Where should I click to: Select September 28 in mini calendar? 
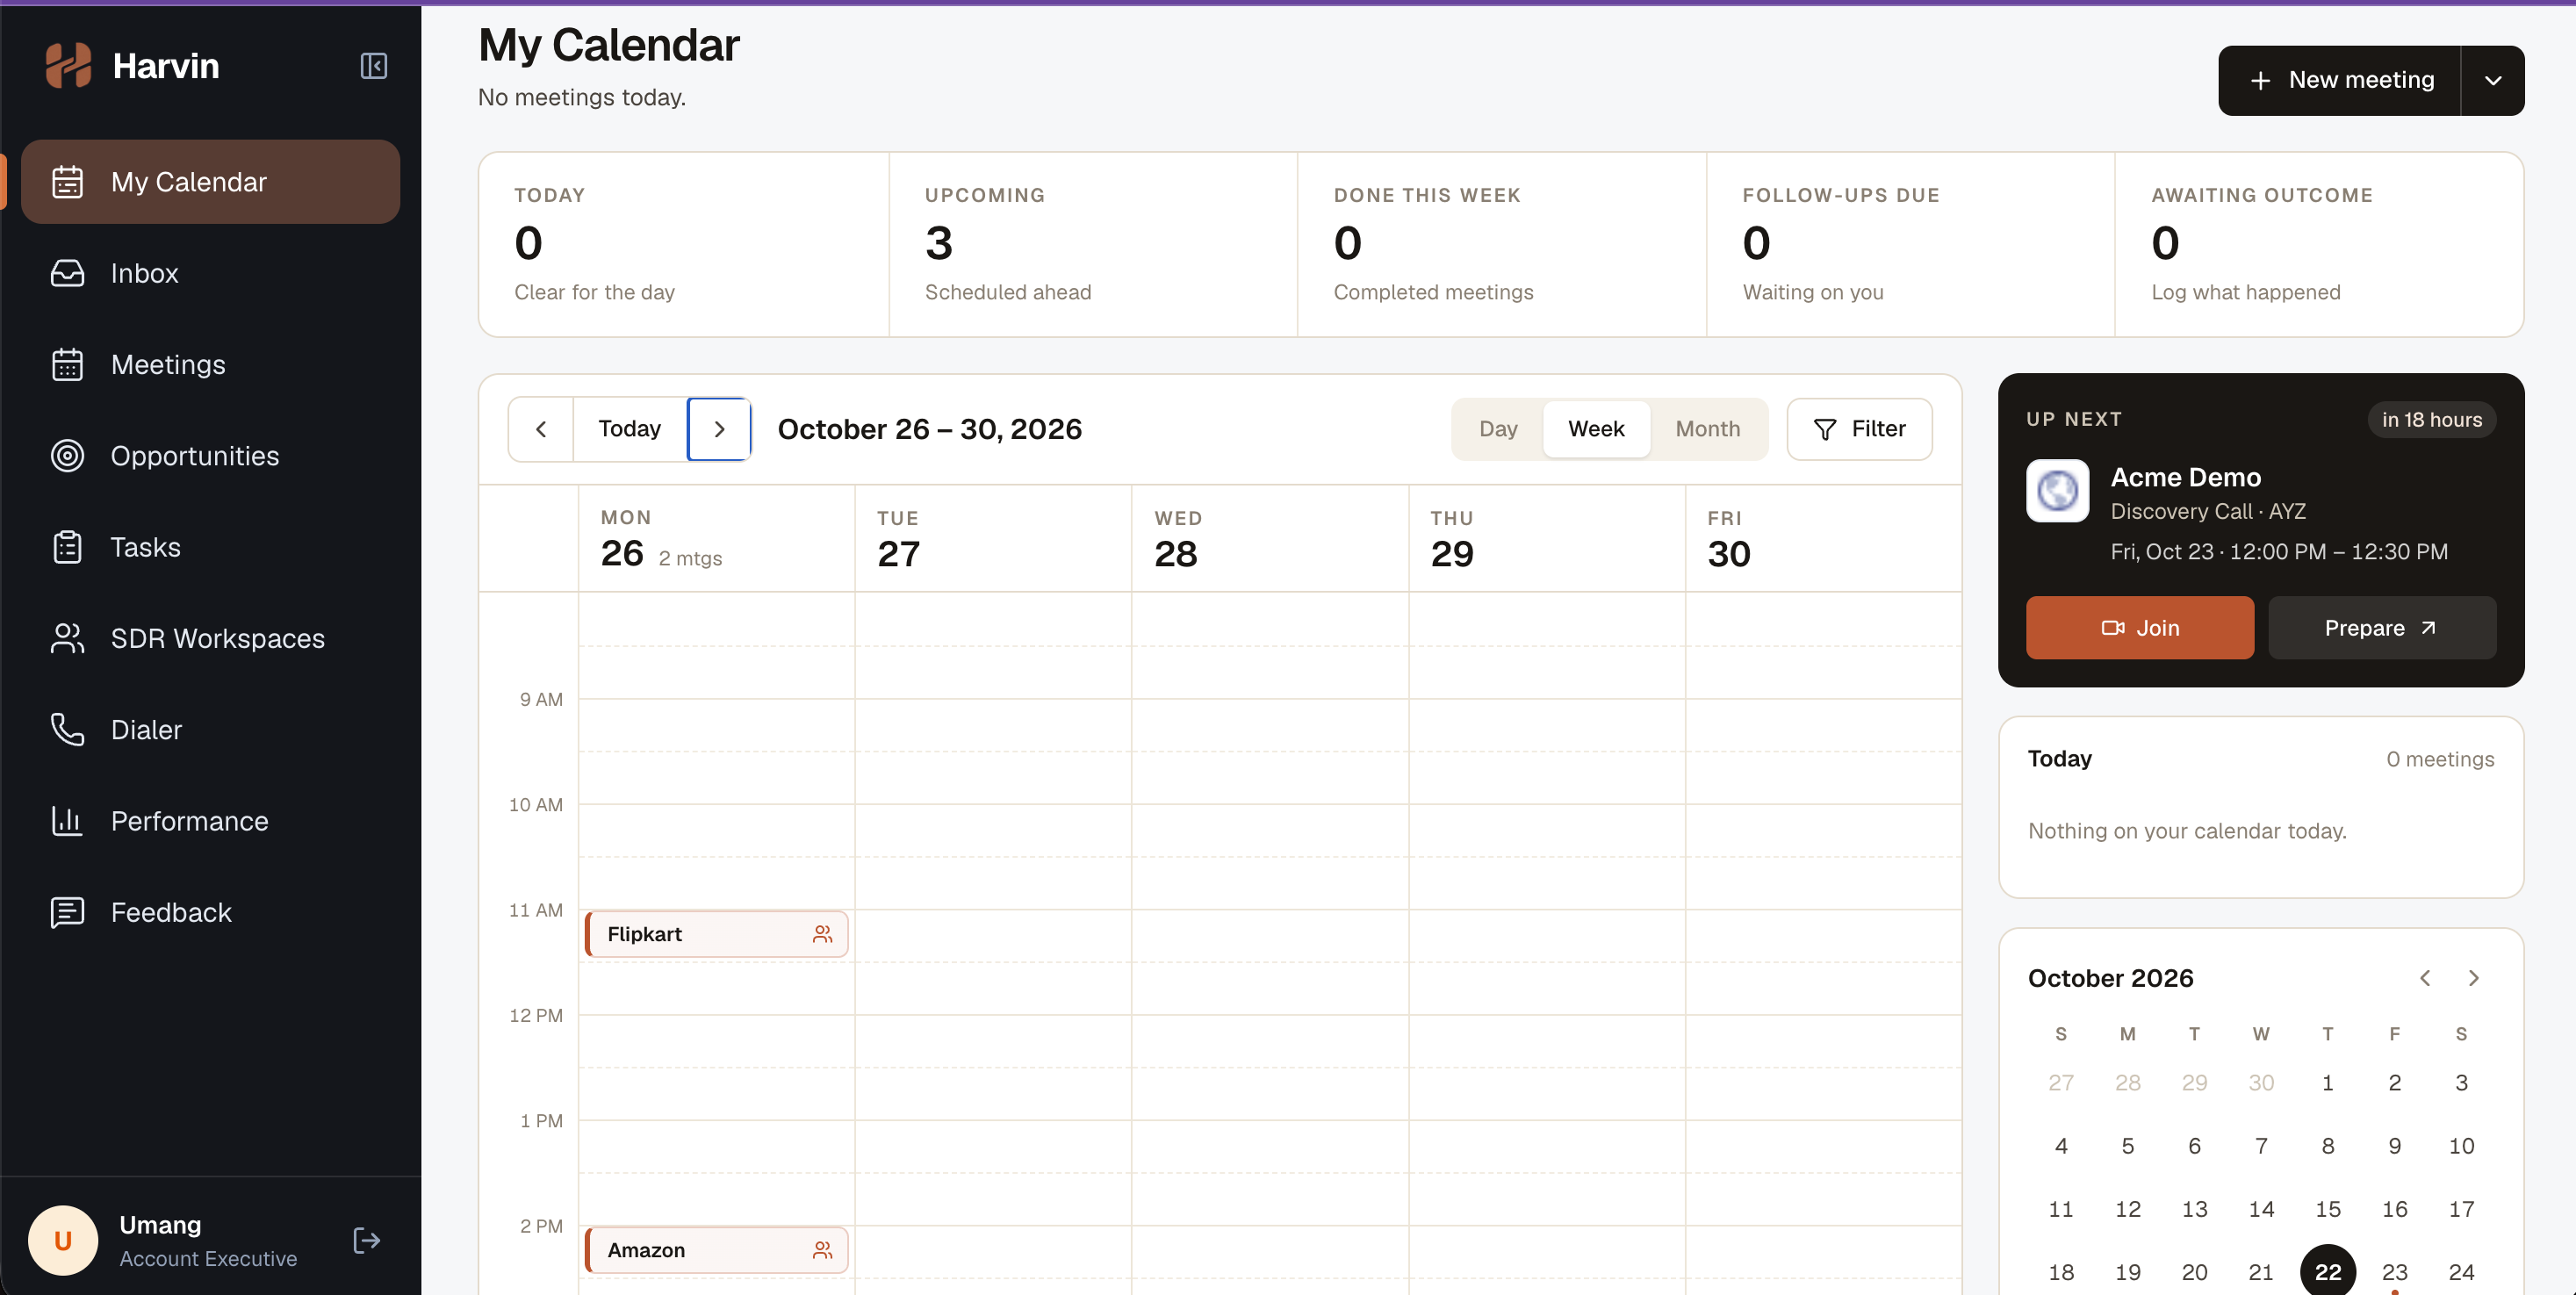pyautogui.click(x=2128, y=1082)
